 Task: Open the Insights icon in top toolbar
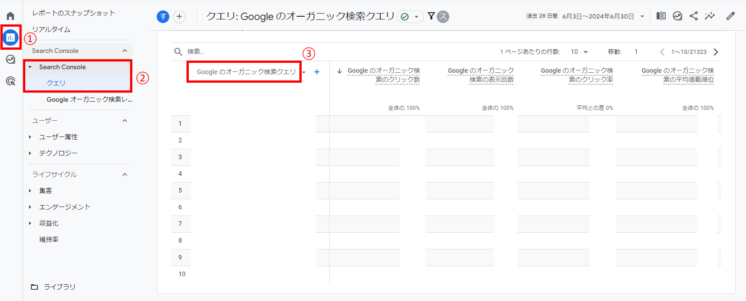pyautogui.click(x=677, y=16)
